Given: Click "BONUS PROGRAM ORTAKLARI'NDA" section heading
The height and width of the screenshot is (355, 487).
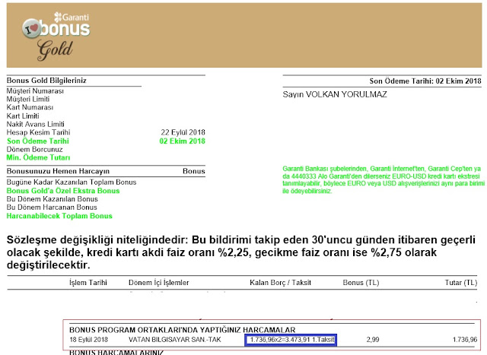Looking at the screenshot, I should tap(183, 330).
